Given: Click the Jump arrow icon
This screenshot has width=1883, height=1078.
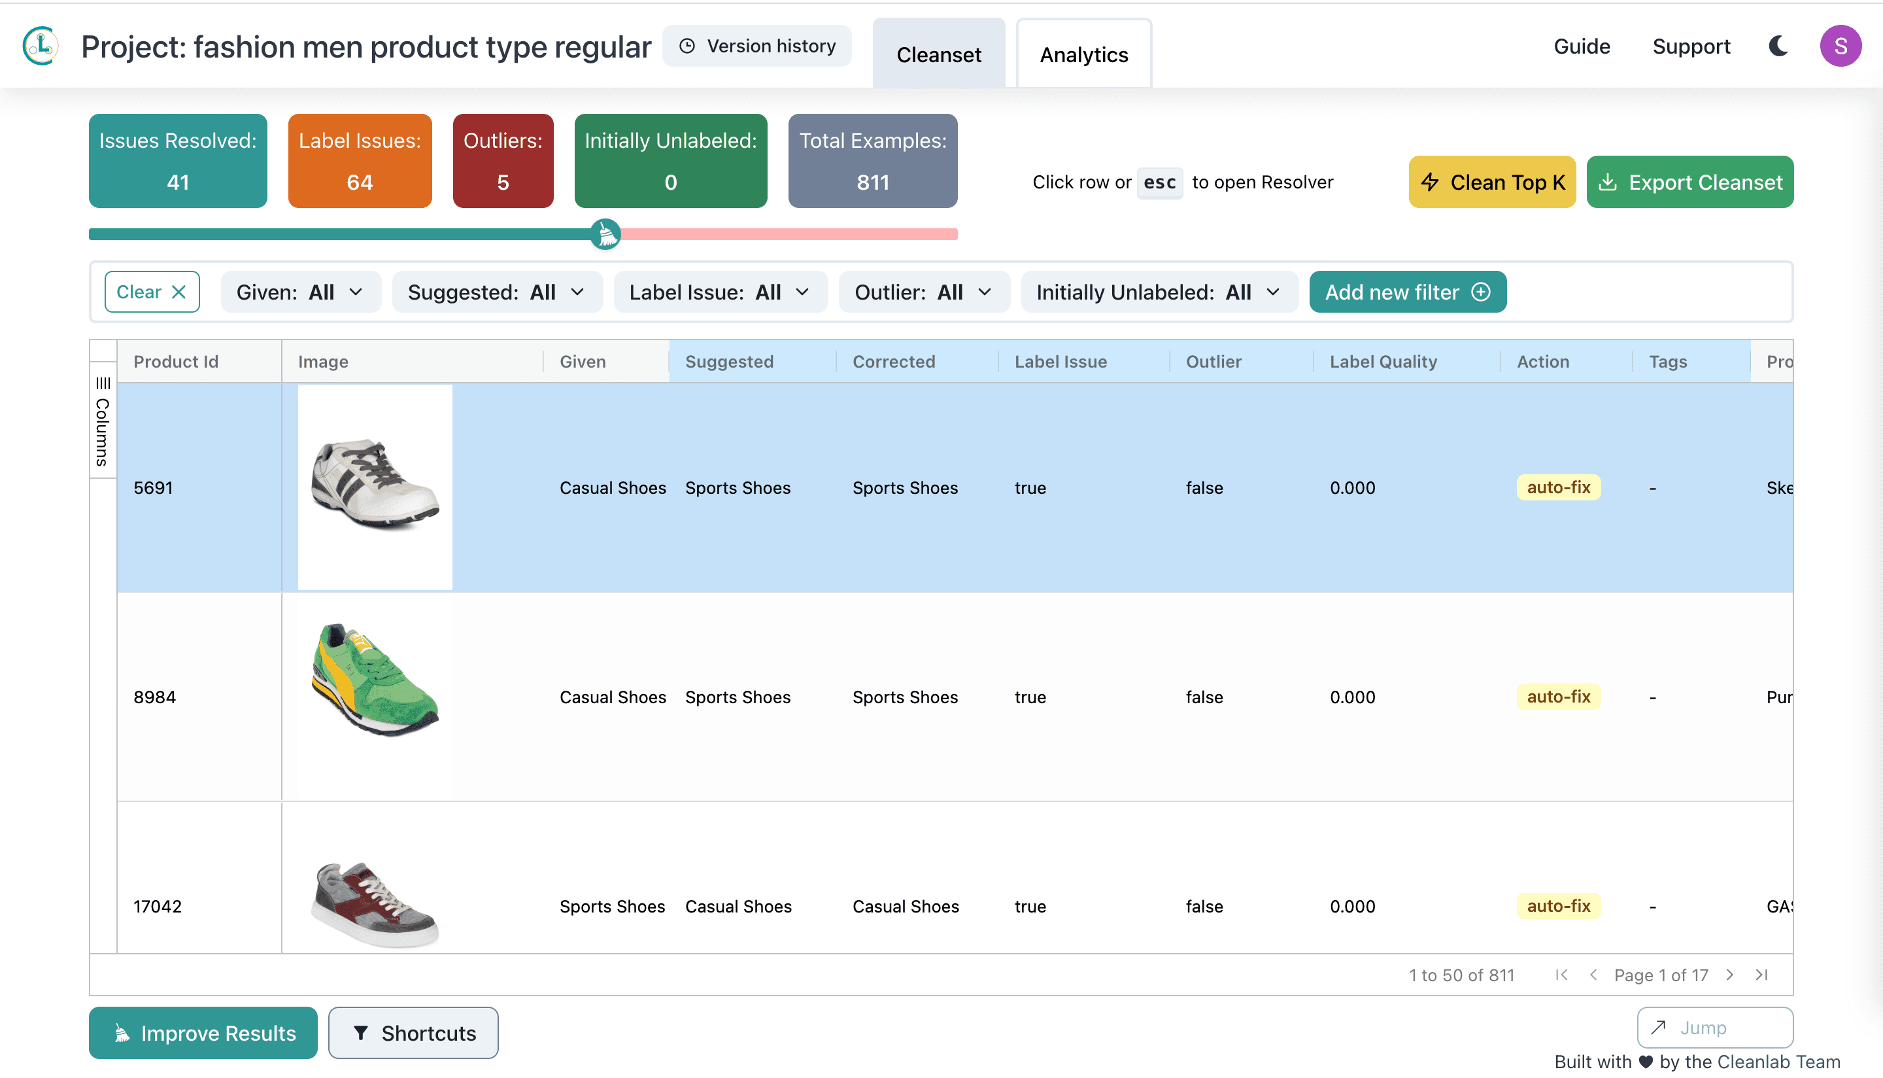Looking at the screenshot, I should click(1659, 1028).
